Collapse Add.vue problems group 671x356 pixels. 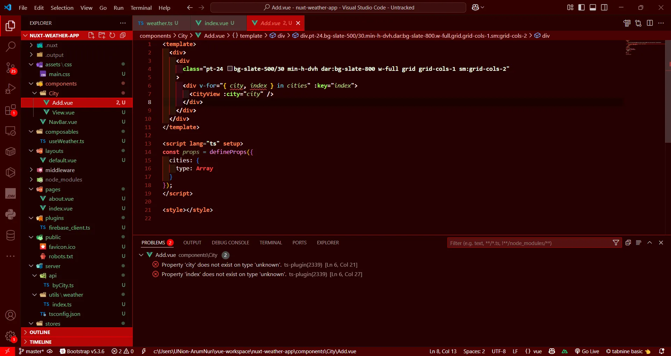(x=141, y=255)
